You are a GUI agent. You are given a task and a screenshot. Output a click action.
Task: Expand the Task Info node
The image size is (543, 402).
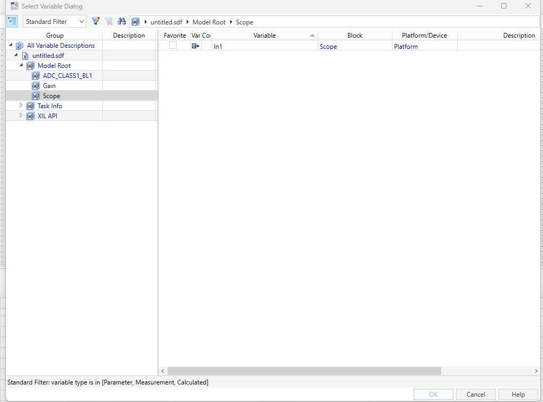(x=21, y=106)
